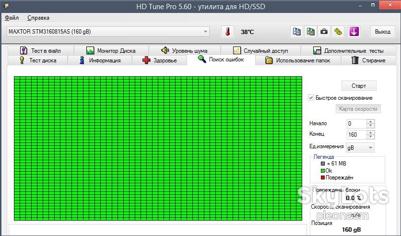The width and height of the screenshot is (401, 236).
Task: Click the red Повреждён legend swatch
Action: click(323, 177)
